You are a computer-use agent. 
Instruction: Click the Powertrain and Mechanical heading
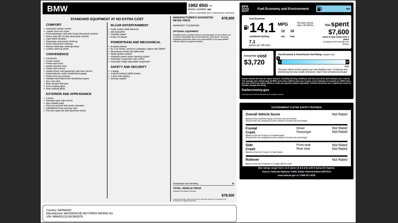135,42
